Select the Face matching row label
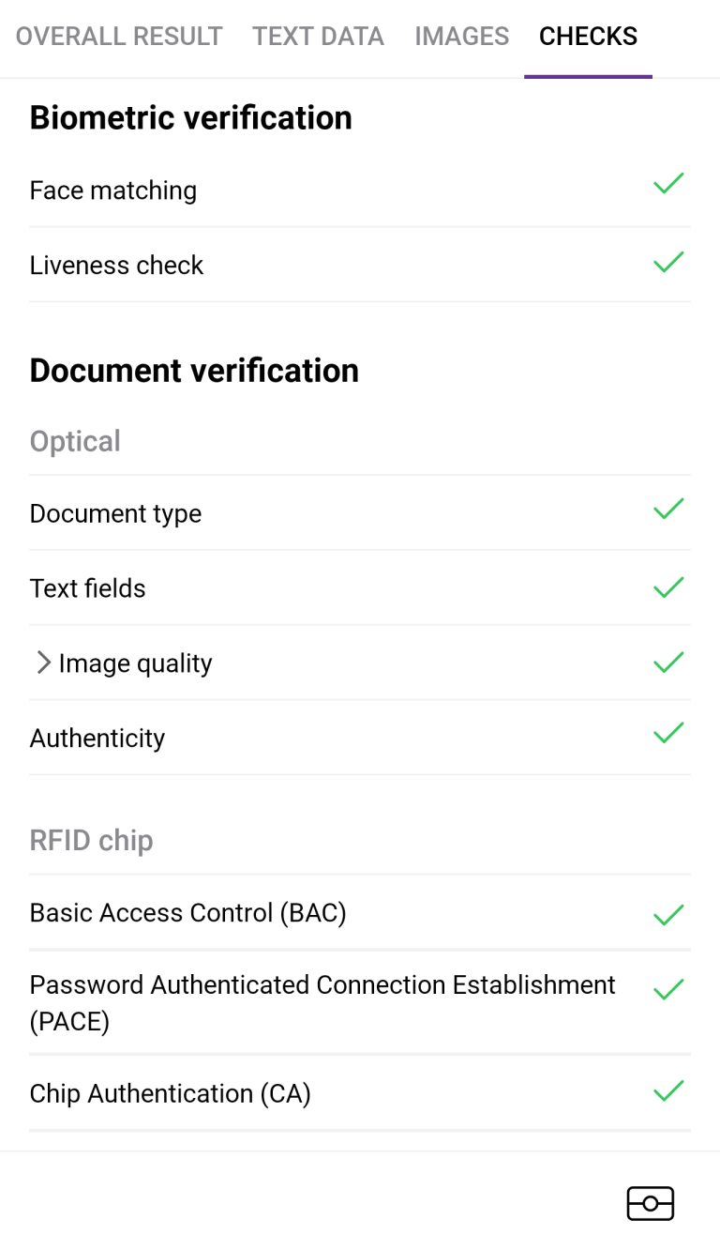The height and width of the screenshot is (1250, 720). [x=113, y=191]
